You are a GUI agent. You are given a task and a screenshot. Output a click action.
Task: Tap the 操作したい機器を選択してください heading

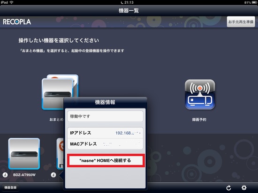(x=59, y=40)
